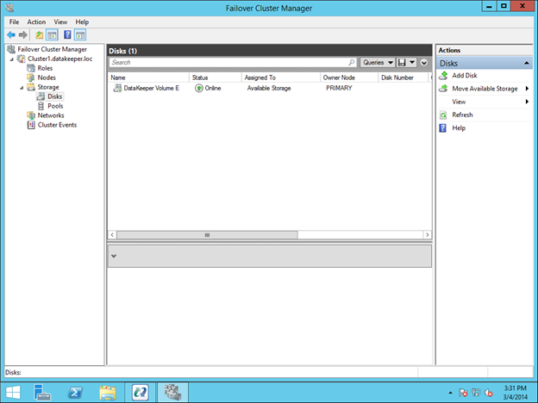The width and height of the screenshot is (538, 403).
Task: Open the Action menu
Action: [x=36, y=22]
